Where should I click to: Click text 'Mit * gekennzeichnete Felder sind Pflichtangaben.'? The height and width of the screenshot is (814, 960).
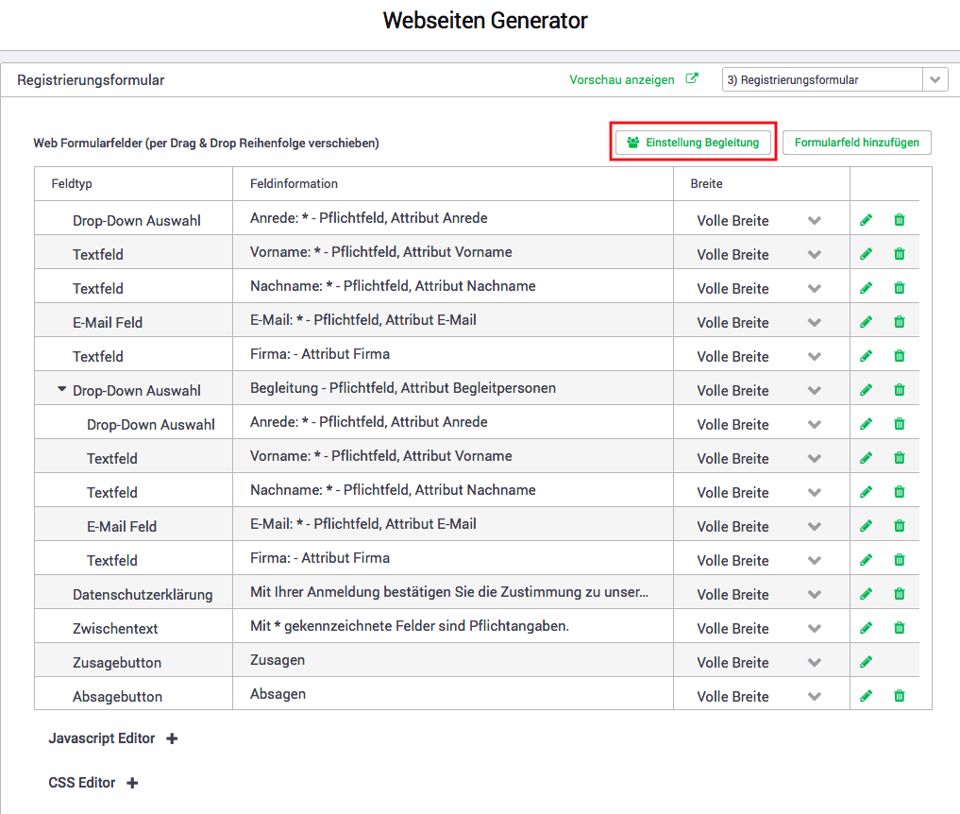coord(410,625)
